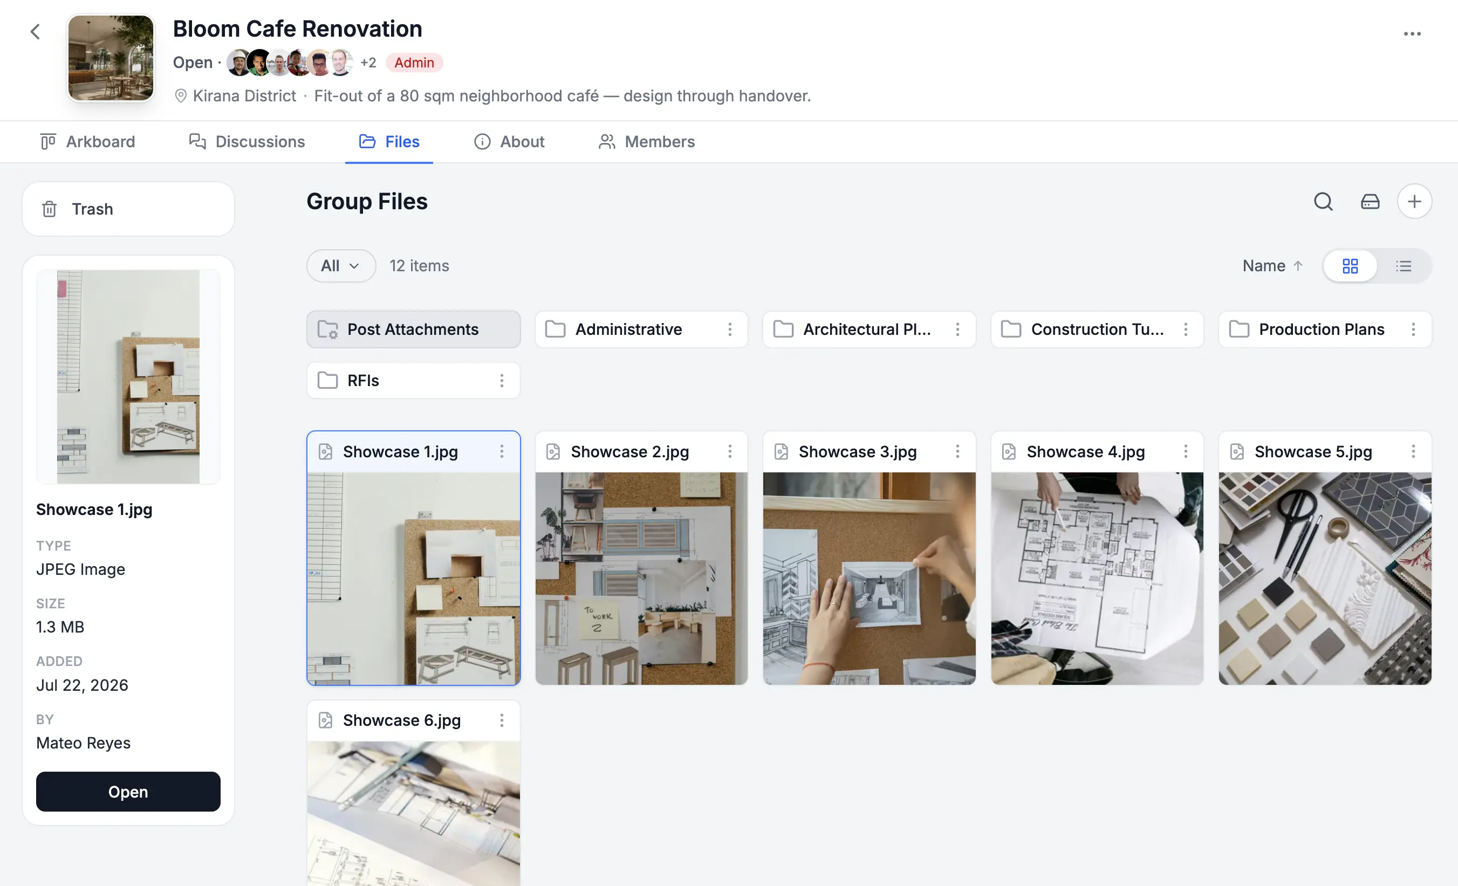Open options menu for Showcase 3.jpg
Image resolution: width=1458 pixels, height=886 pixels.
(957, 452)
